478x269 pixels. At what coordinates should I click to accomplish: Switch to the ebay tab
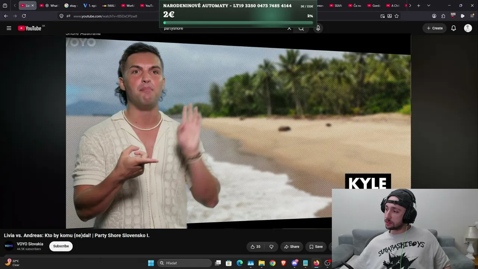(x=71, y=6)
